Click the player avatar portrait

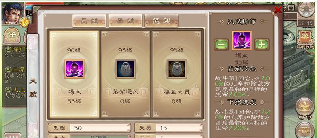click(x=12, y=13)
